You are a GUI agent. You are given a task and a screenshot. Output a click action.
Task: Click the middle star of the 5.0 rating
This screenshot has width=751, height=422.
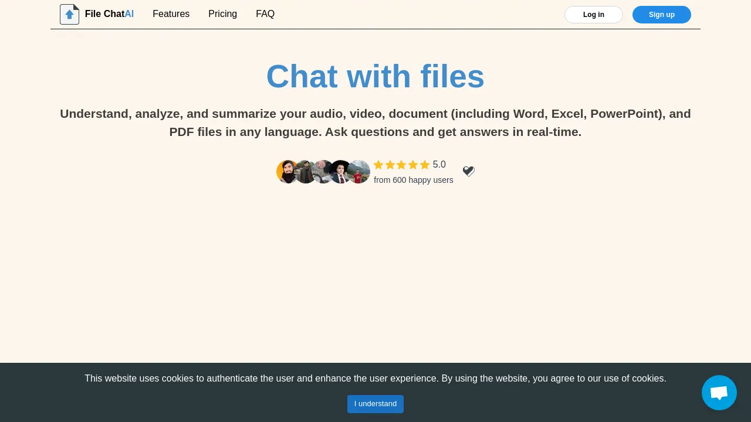coord(402,165)
